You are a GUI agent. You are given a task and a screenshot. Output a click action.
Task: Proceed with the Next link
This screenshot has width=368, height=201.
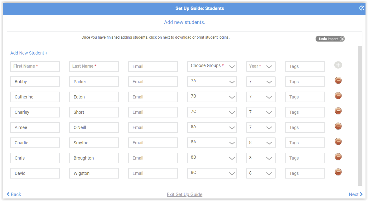click(x=356, y=194)
